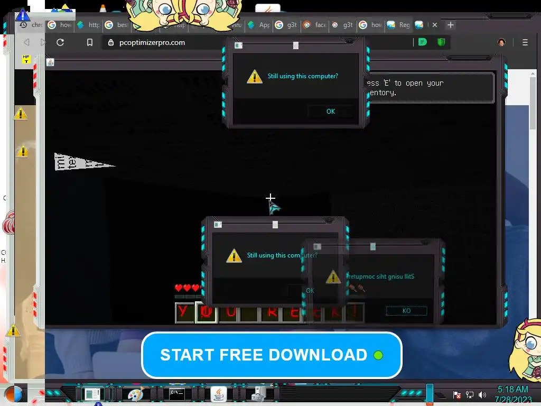Open the green shield extension icon

tap(441, 42)
